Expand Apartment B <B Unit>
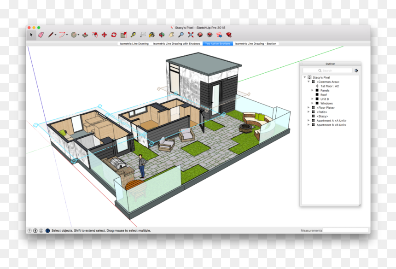 [x=309, y=125]
